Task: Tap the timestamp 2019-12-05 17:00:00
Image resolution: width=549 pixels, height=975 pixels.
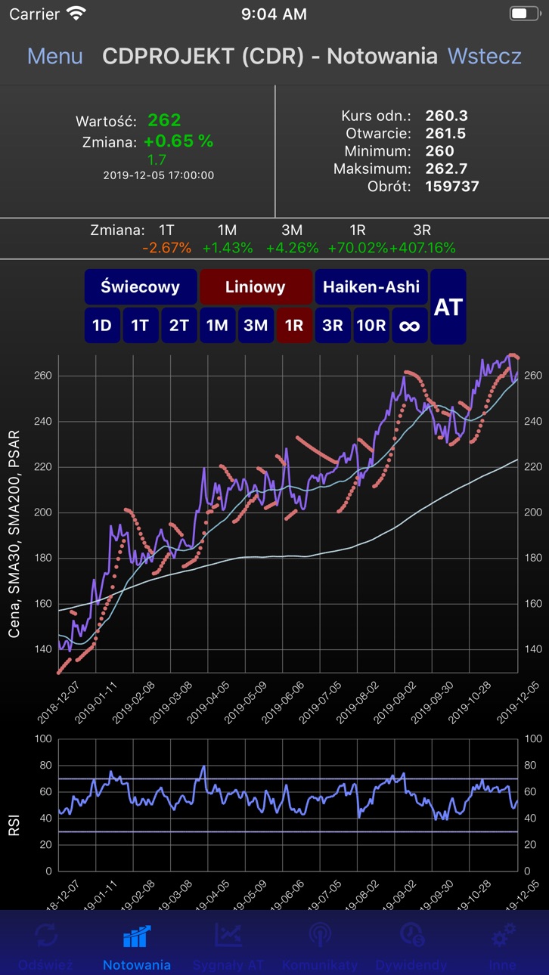Action: (159, 175)
